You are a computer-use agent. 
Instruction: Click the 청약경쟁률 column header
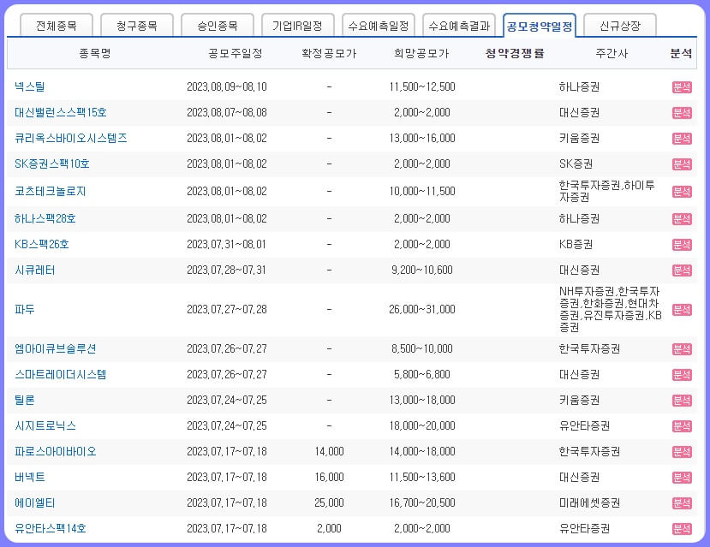(515, 53)
